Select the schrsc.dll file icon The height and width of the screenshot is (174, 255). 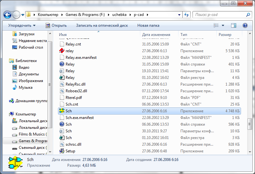pos(62,144)
